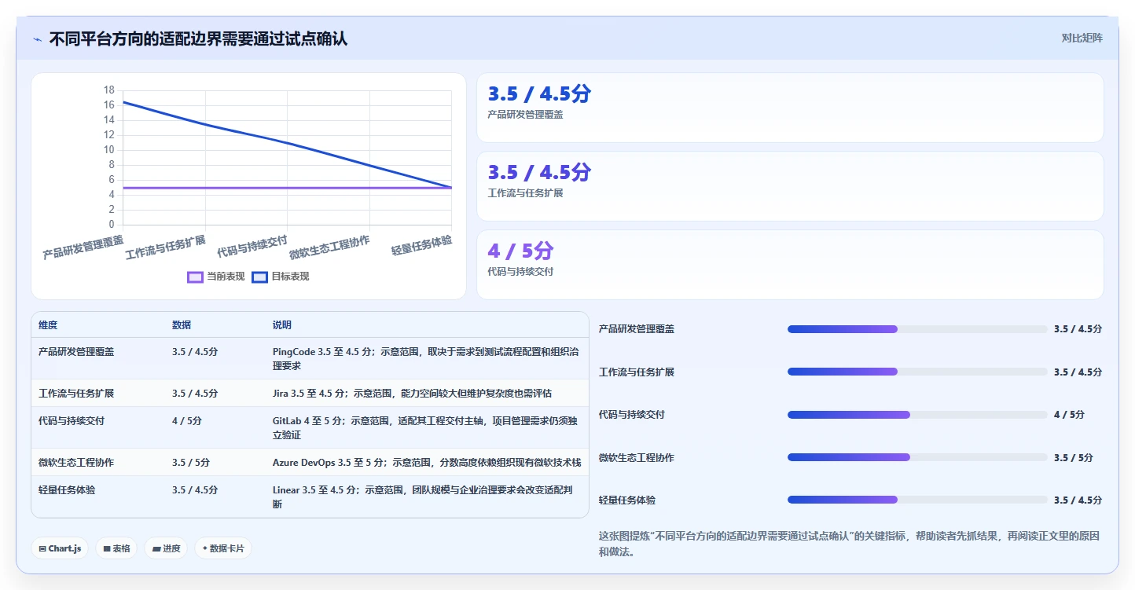Click the 对比矩阵 badge in the header

point(1082,38)
